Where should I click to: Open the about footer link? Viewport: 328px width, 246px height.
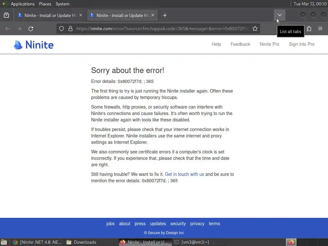[125, 224]
